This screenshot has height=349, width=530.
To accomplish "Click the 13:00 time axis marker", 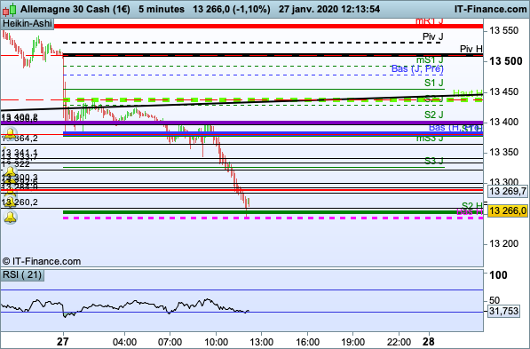I will tap(261, 342).
